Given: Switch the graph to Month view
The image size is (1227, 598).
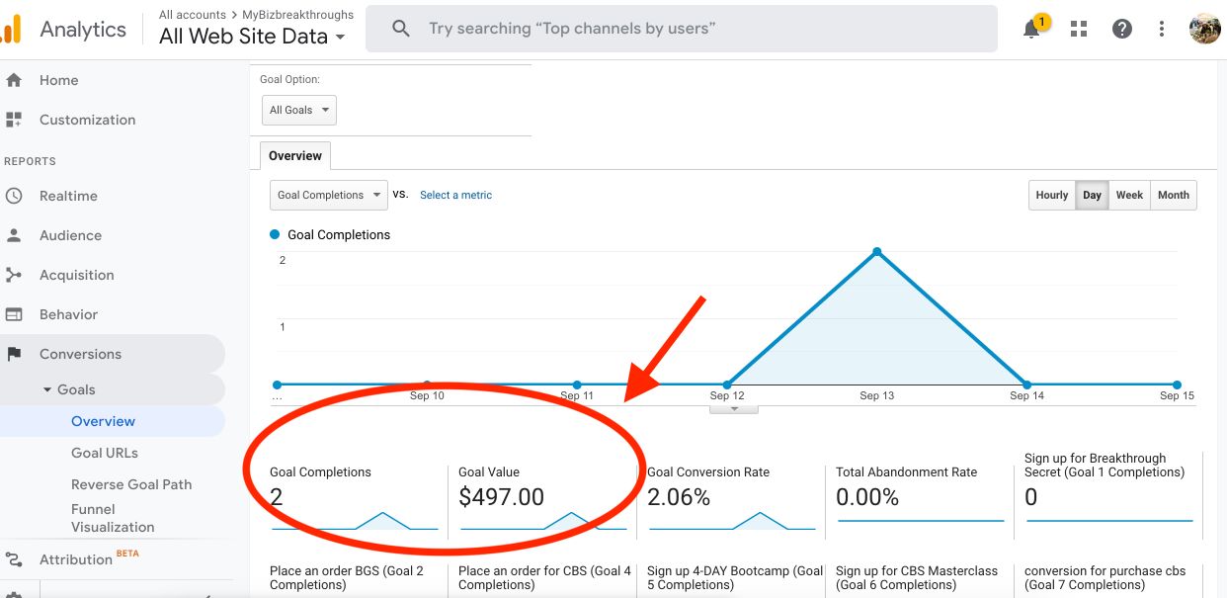Looking at the screenshot, I should 1173,195.
